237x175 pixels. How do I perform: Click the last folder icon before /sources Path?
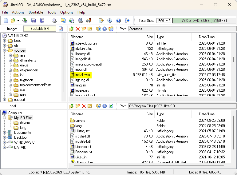coord(111,29)
